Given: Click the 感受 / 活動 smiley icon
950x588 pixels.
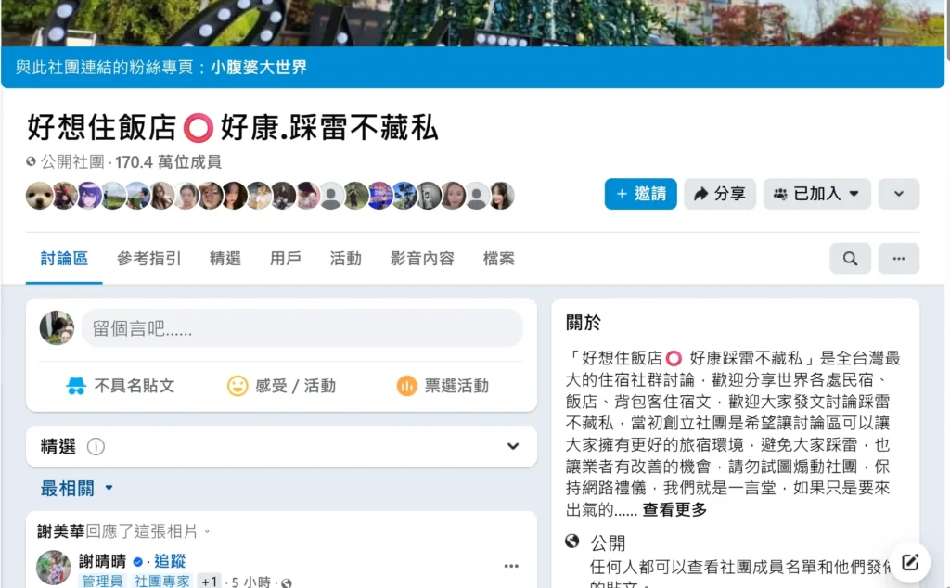Looking at the screenshot, I should pos(237,386).
